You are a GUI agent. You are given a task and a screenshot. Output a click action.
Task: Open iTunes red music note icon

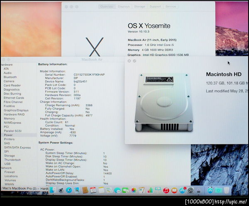click(x=166, y=190)
